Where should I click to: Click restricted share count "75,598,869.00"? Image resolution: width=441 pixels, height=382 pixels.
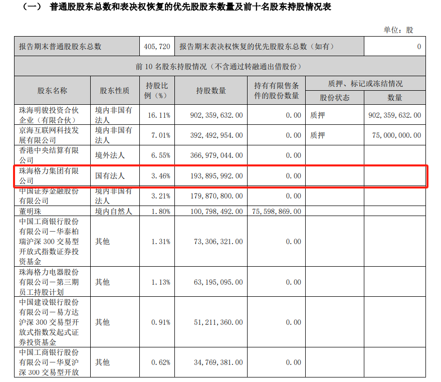277,211
